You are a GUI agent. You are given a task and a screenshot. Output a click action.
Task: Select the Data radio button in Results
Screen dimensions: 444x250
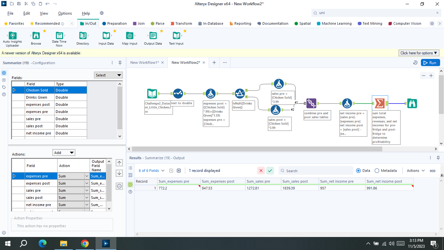click(359, 171)
